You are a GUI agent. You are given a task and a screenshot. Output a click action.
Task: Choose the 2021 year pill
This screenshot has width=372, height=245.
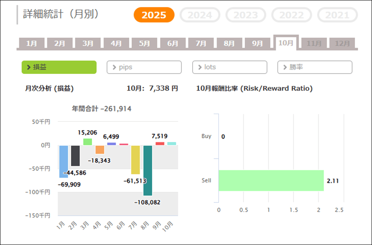tap(337, 15)
